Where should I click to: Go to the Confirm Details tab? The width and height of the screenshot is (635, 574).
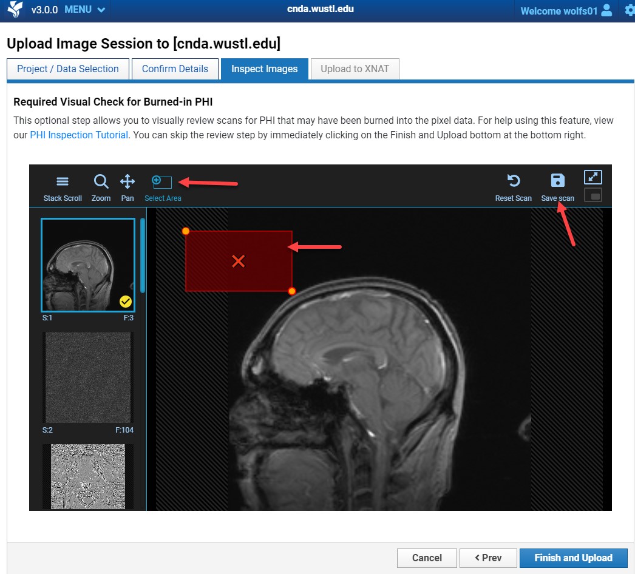175,69
